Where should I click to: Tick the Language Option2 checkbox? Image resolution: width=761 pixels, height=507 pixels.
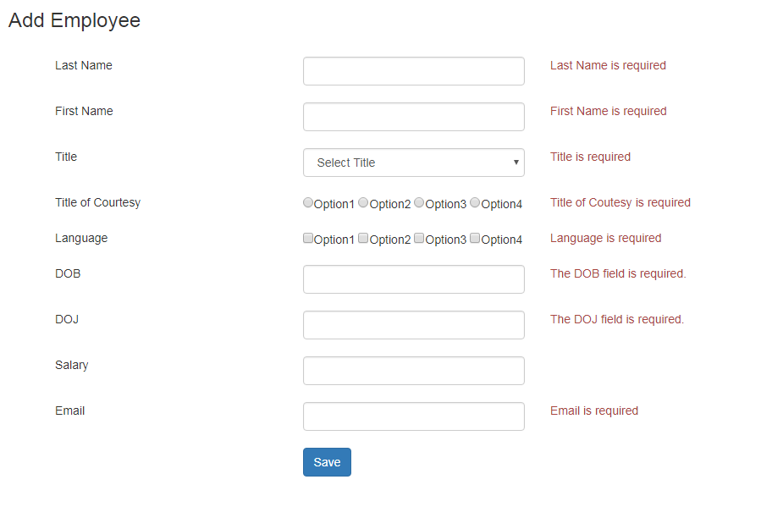[364, 239]
